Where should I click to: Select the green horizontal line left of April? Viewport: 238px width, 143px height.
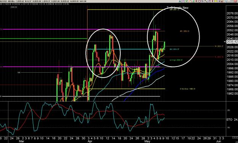coord(43,38)
